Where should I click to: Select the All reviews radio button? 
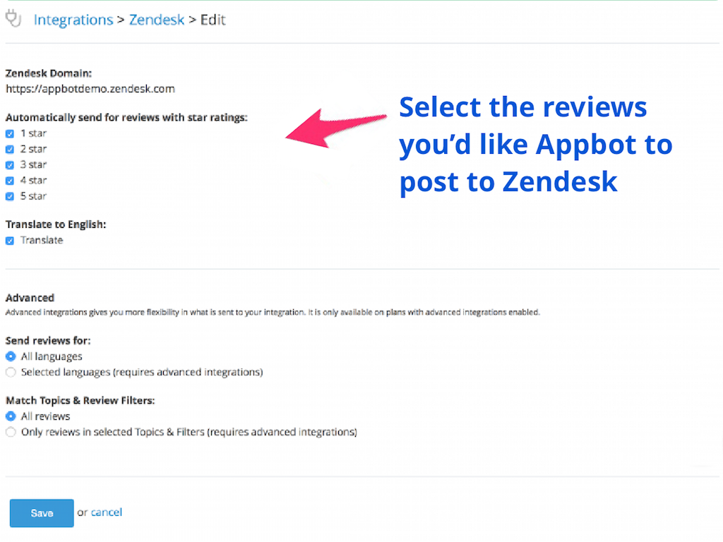click(11, 416)
